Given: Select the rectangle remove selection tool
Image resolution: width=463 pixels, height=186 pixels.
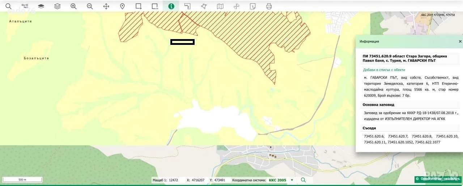Looking at the screenshot, I should point(155,6).
